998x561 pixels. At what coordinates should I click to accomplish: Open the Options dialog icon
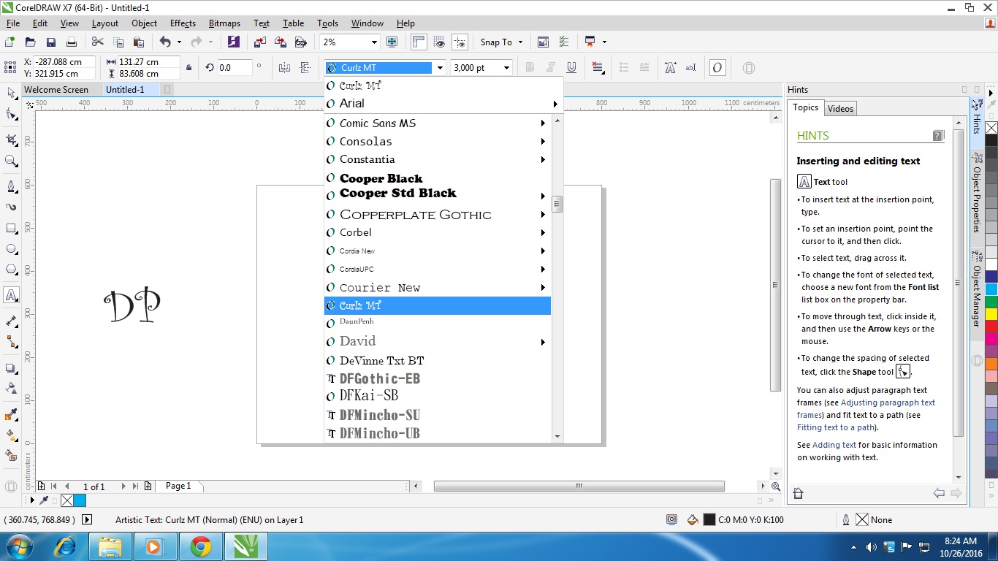(564, 42)
